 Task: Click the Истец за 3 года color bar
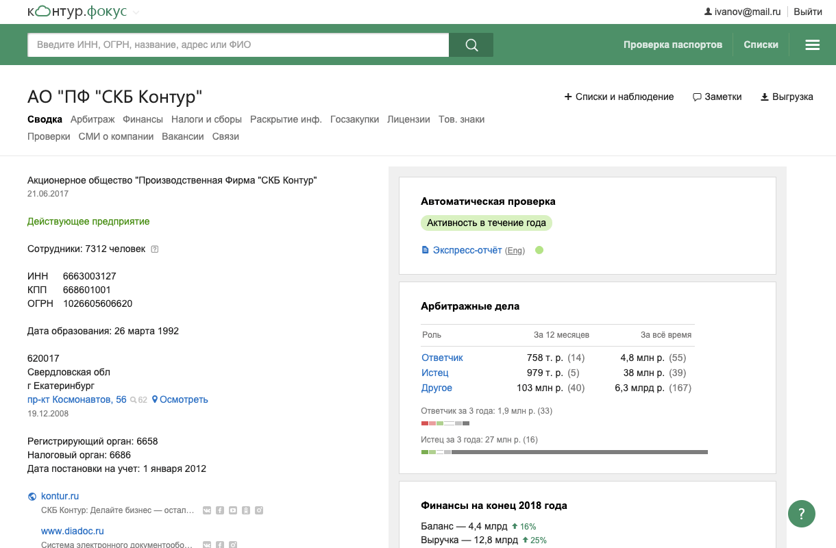565,452
